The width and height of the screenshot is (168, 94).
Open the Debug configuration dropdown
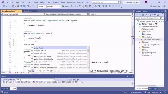click(x=41, y=6)
